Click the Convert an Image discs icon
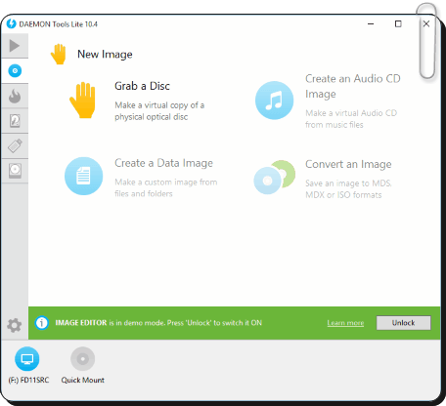 (275, 178)
